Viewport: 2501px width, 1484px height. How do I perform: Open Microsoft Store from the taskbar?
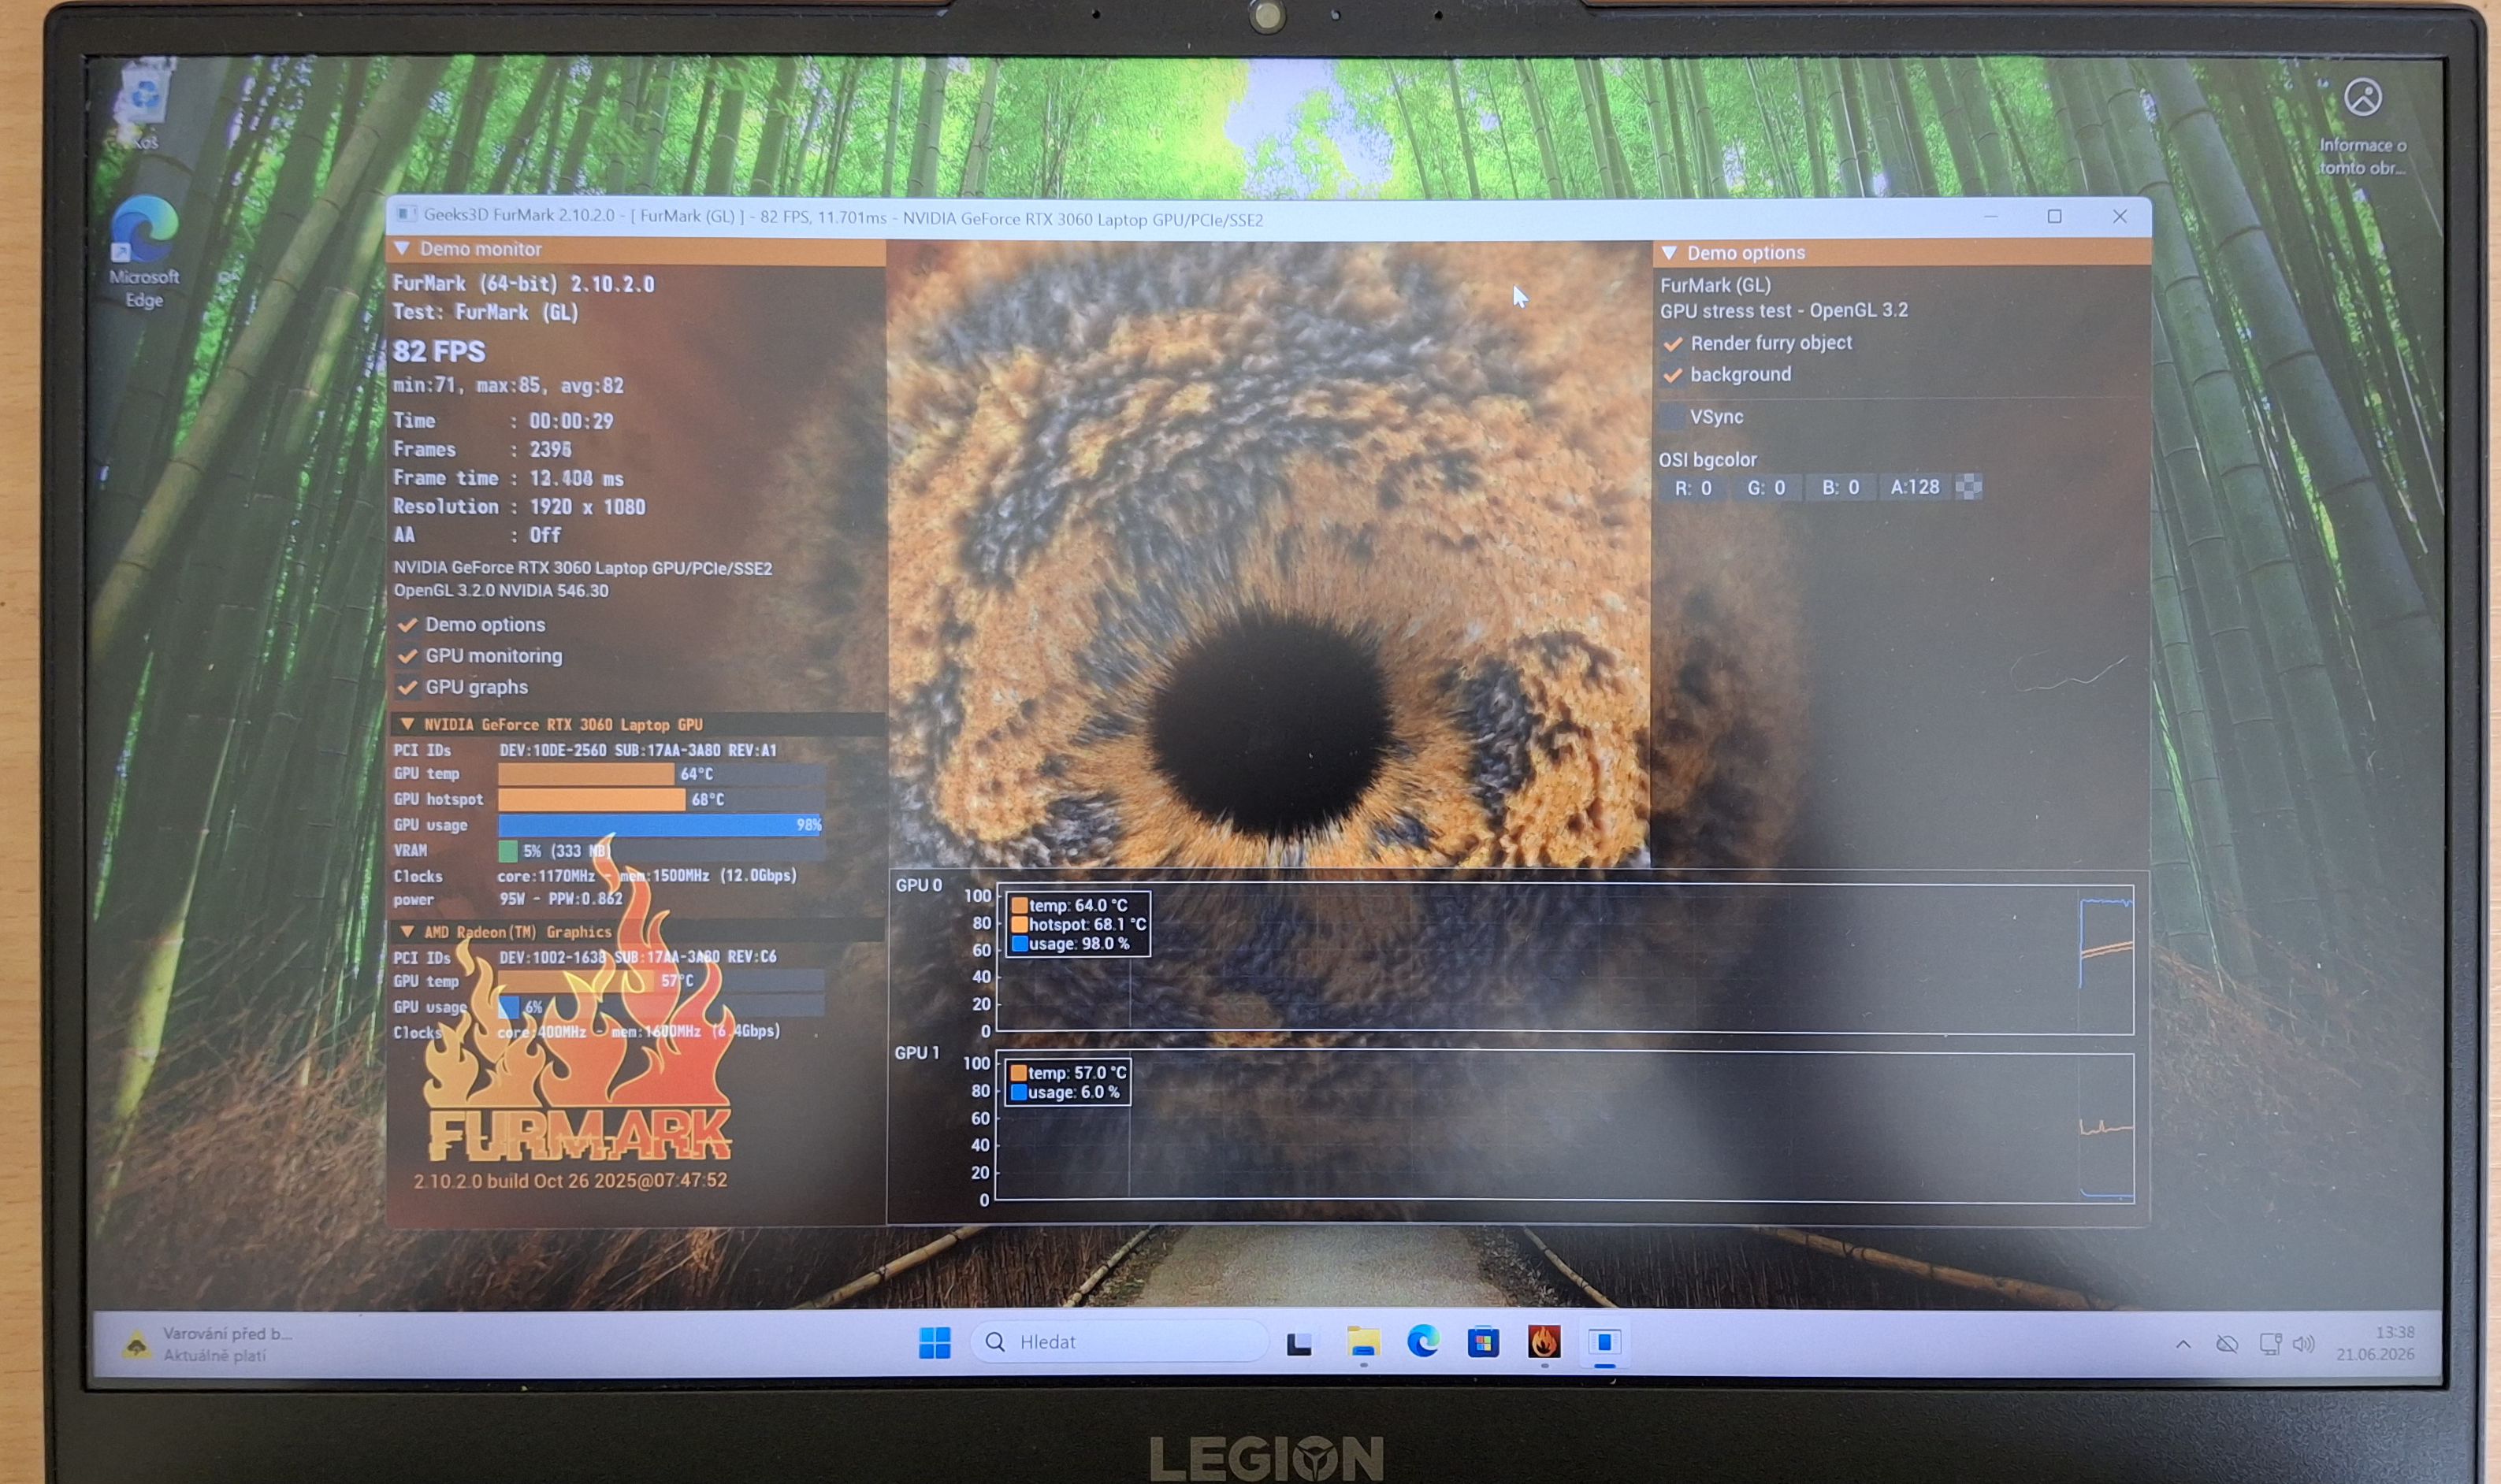click(x=1483, y=1342)
